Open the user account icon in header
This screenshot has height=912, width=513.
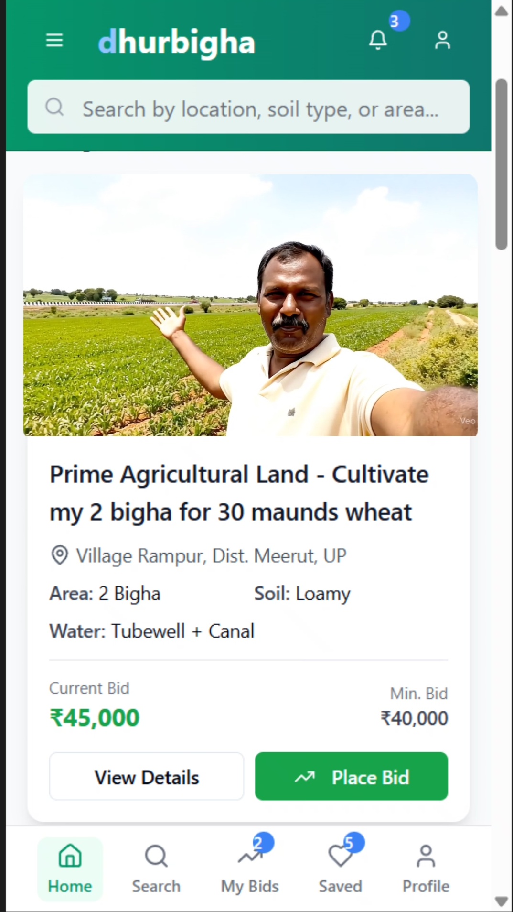pos(442,40)
